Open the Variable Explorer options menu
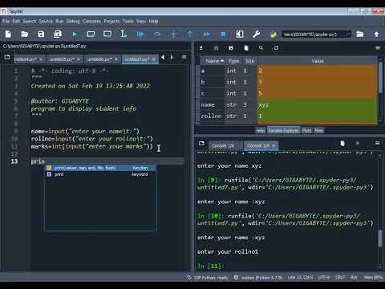This screenshot has height=289, width=385. (x=378, y=48)
